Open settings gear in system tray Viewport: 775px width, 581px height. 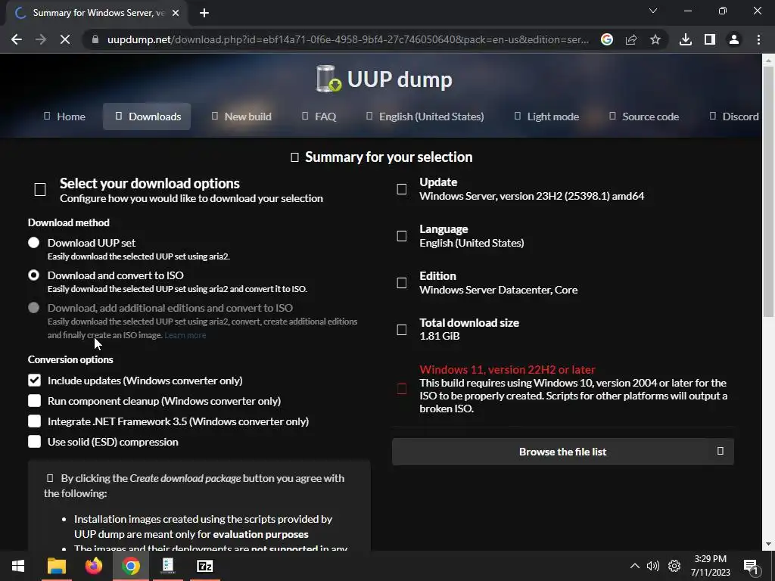tap(674, 566)
